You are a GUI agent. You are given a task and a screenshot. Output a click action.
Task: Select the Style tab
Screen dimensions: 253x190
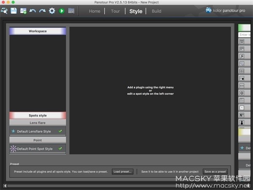tap(136, 11)
